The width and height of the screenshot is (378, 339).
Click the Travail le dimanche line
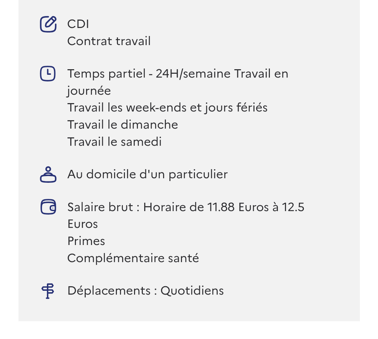coord(123,125)
